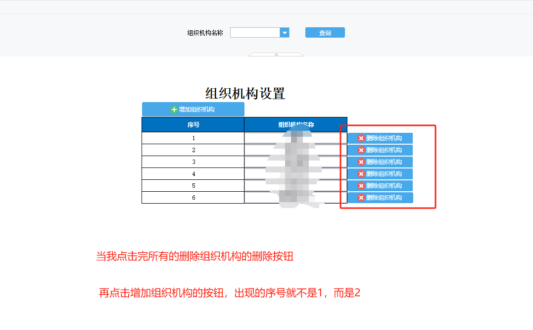Click the 组织机构名称 label beside the dropdown
This screenshot has width=533, height=330.
205,33
